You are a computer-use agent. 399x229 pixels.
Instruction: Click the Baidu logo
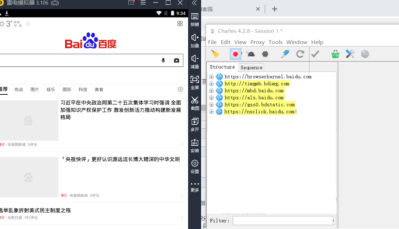pos(91,41)
